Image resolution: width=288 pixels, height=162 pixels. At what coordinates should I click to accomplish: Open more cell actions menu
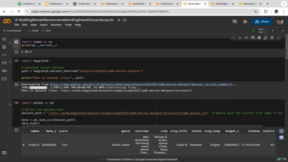click(x=278, y=38)
